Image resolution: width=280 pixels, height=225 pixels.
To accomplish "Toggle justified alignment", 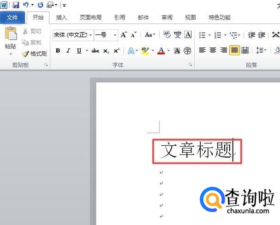I will 234,50.
